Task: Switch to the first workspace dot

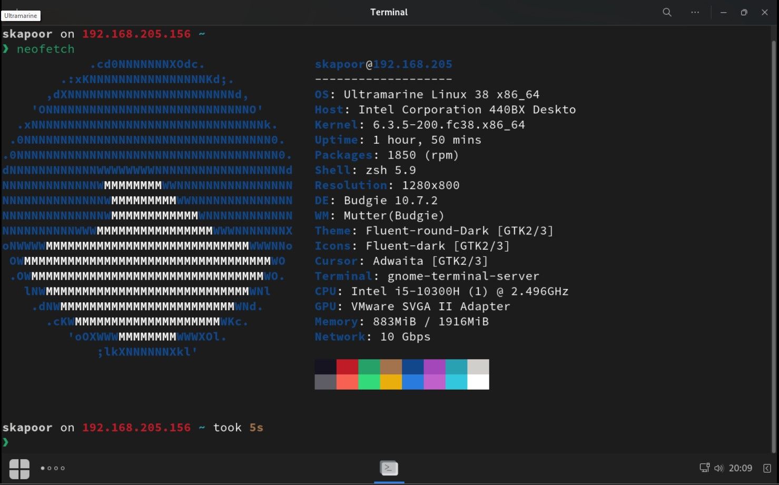Action: tap(43, 468)
